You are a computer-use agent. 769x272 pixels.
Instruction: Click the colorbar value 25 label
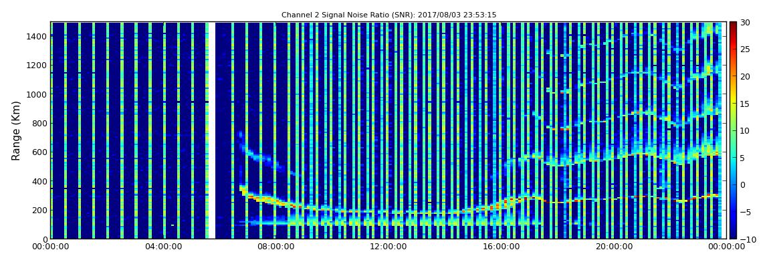click(745, 49)
